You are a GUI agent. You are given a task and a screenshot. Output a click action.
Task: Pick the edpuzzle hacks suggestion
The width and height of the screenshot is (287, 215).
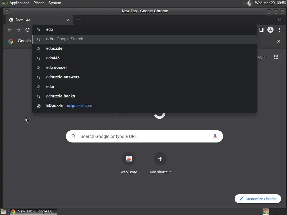(144, 96)
